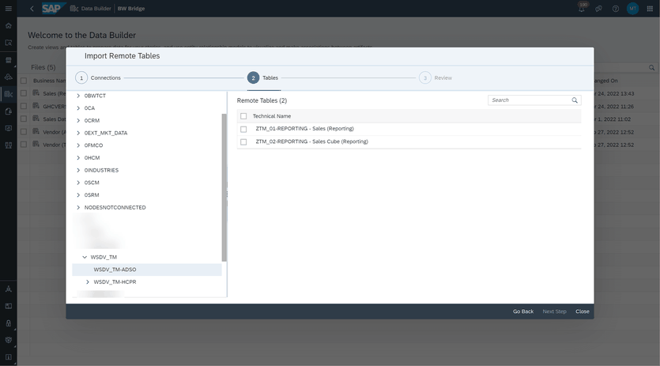Click the panel splitter grip handle

pos(228,194)
